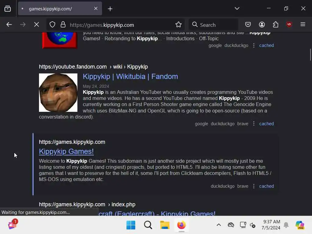Open OneDrive cloud tray icon
312x234 pixels.
click(231, 225)
